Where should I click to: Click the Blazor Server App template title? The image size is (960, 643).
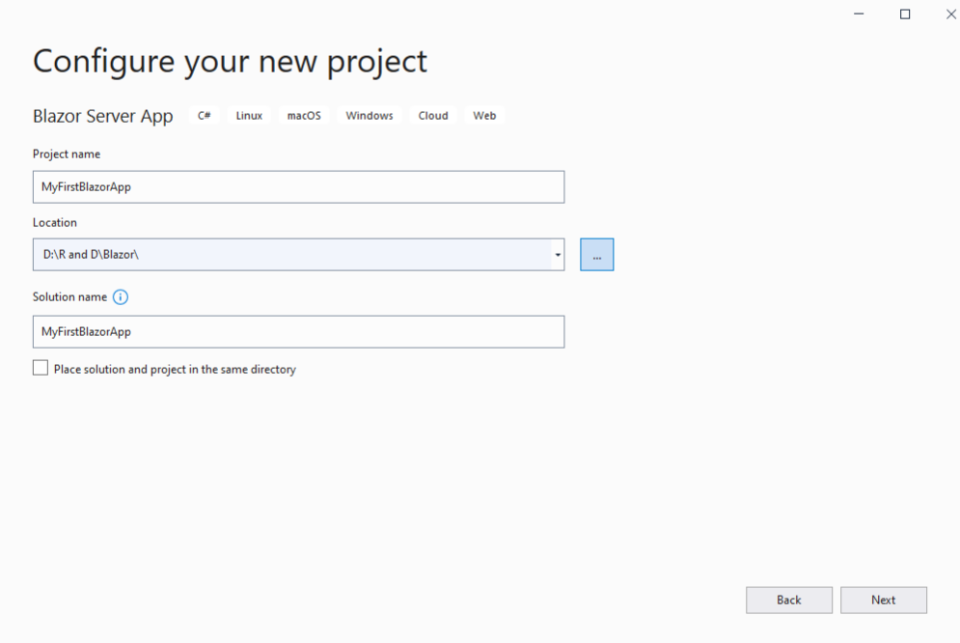pyautogui.click(x=103, y=117)
